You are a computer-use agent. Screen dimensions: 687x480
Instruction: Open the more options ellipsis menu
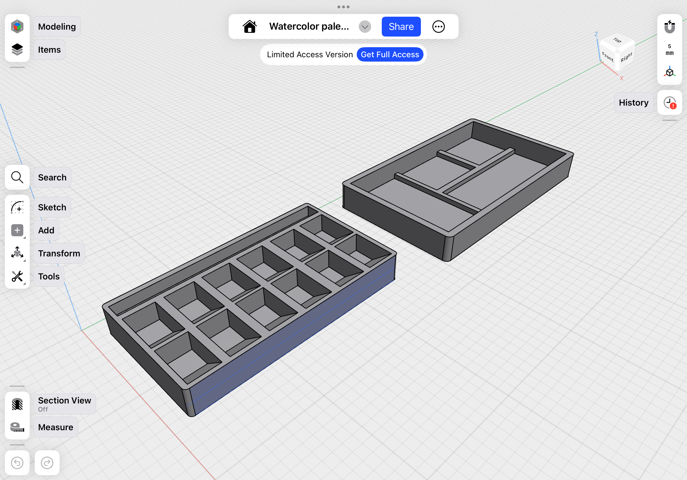438,27
